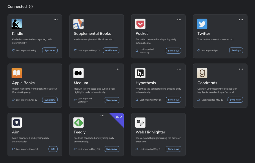Click refresh icon in Web Highlighter card
Image resolution: width=255 pixels, height=163 pixels.
pyautogui.click(x=137, y=149)
